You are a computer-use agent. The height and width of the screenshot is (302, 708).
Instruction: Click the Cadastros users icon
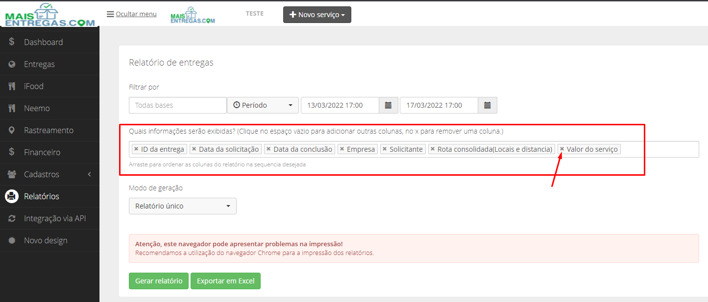tap(12, 174)
